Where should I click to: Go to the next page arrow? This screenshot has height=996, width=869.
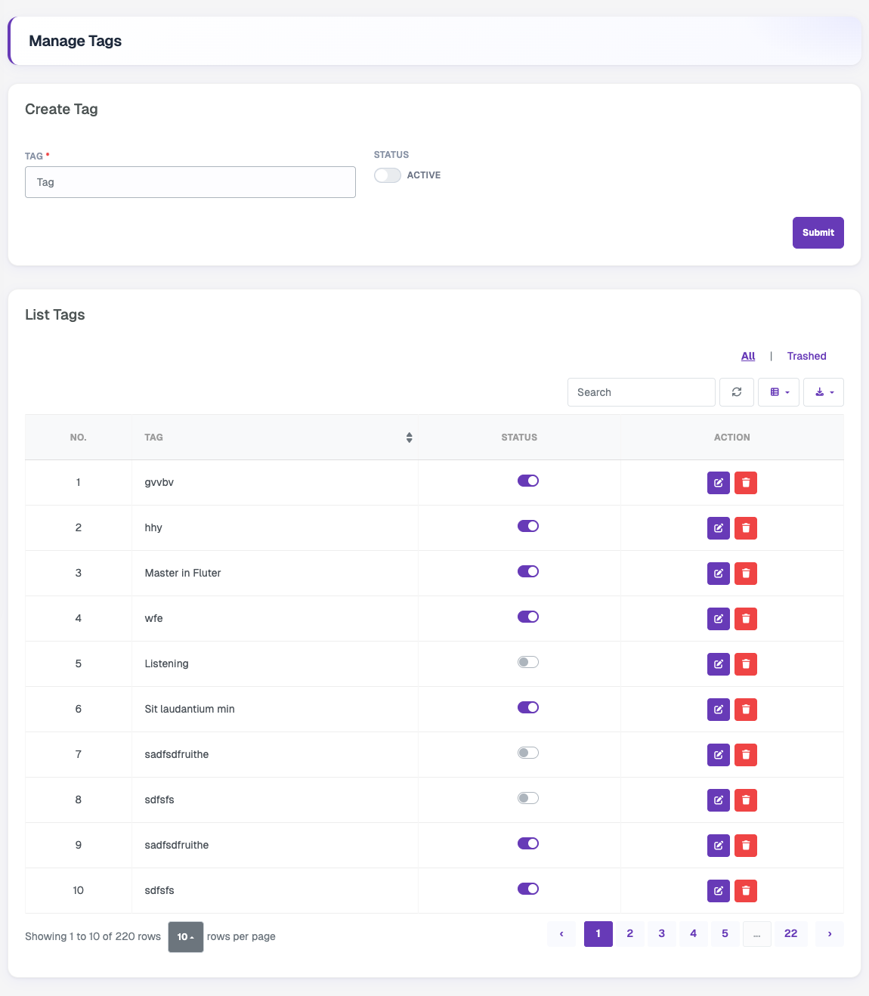click(830, 934)
